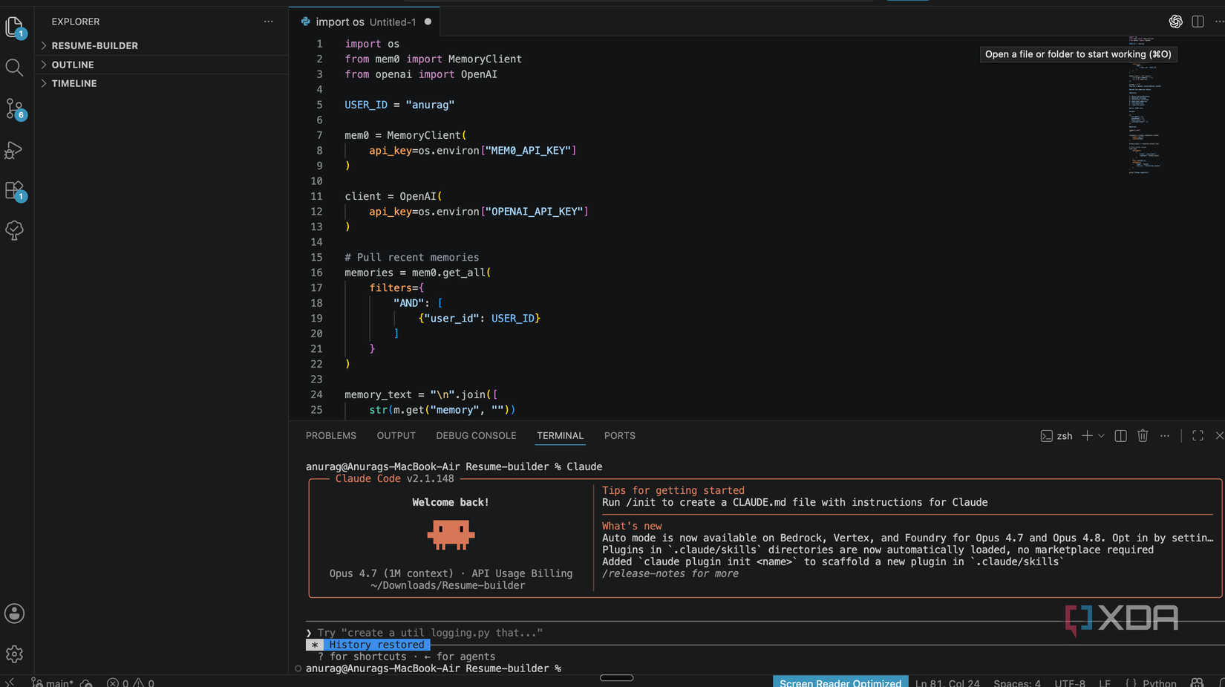Kill the terminal with the trash icon
The image size is (1225, 687).
tap(1143, 436)
